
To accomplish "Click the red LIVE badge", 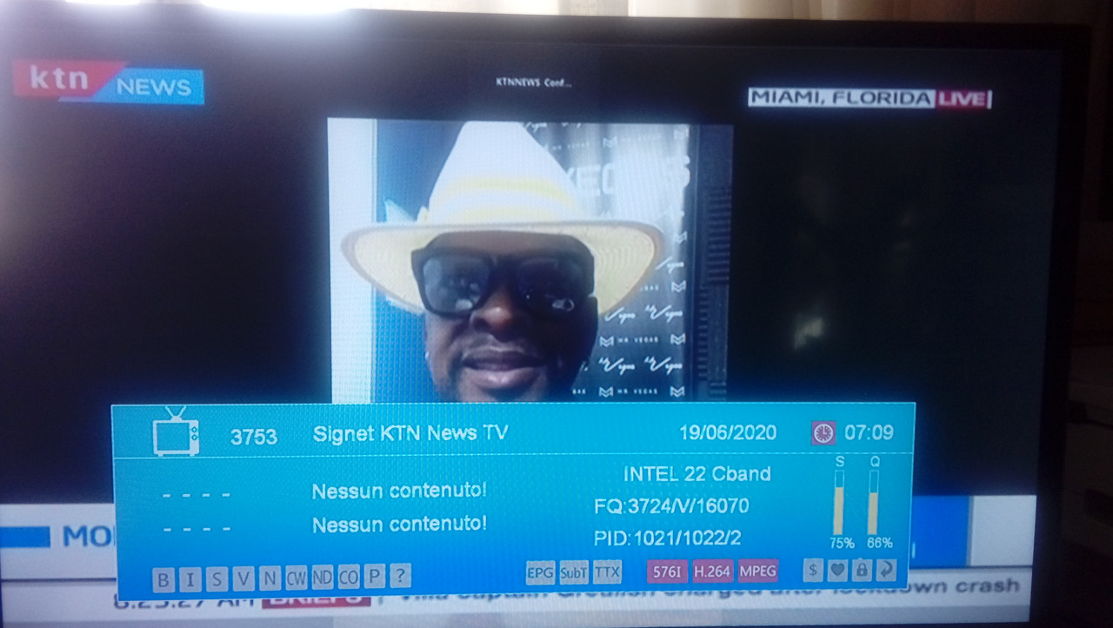I will (963, 98).
